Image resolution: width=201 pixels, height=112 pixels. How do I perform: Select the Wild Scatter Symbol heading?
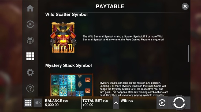[x=66, y=14]
